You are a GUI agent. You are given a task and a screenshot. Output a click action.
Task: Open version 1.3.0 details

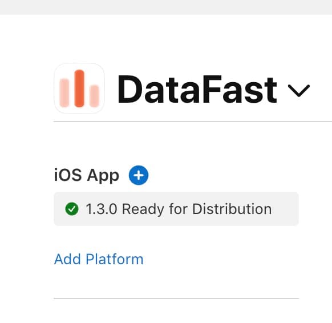pyautogui.click(x=176, y=209)
